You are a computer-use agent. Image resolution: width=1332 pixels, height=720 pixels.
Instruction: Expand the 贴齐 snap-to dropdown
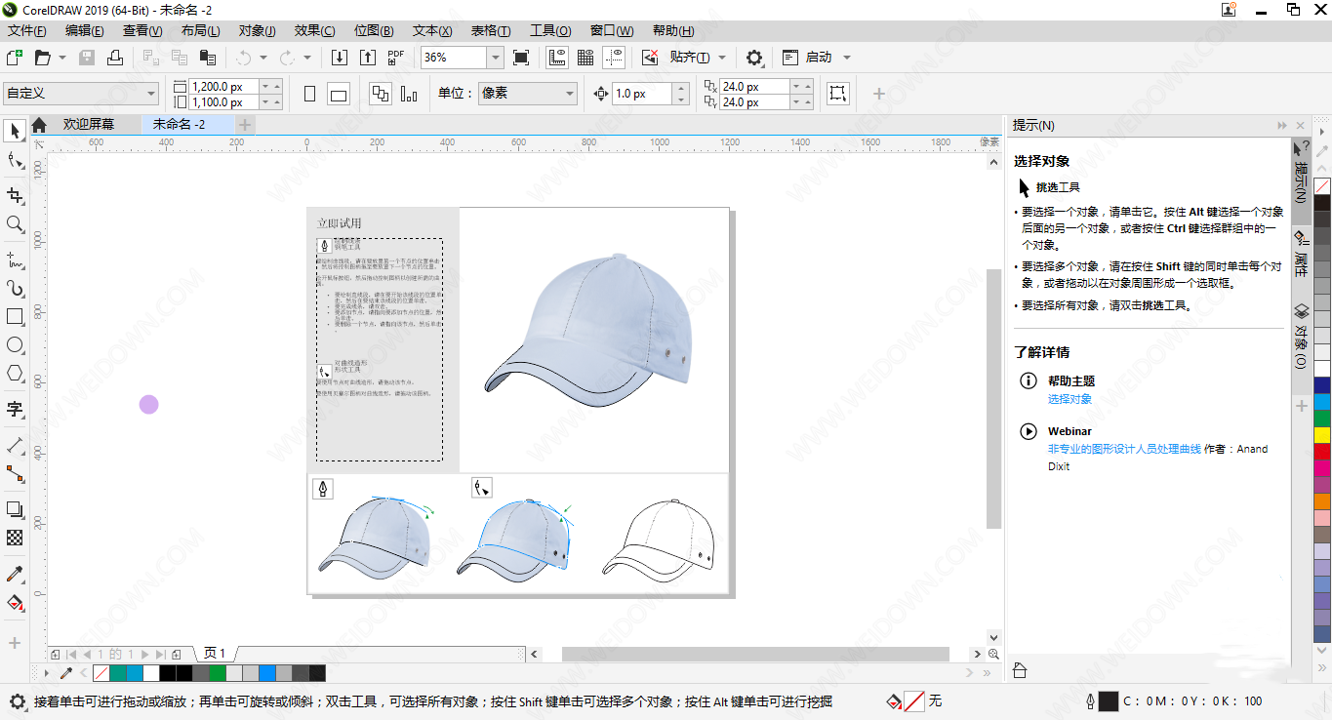(722, 58)
